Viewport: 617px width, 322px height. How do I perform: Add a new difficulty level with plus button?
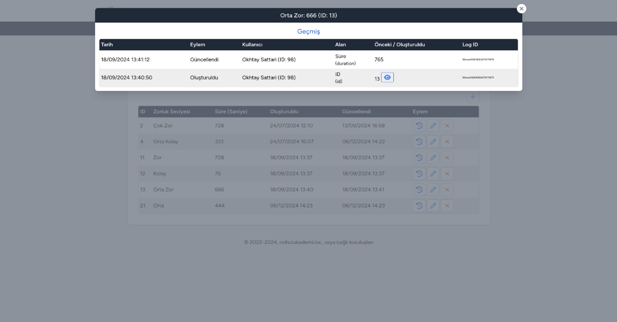pos(473,97)
